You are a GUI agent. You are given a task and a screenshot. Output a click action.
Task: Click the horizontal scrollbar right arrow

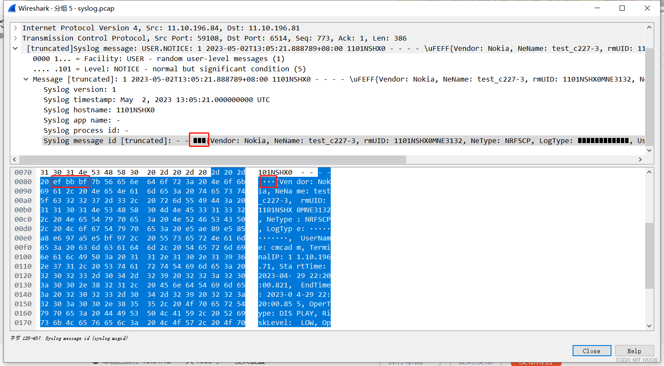(640, 159)
